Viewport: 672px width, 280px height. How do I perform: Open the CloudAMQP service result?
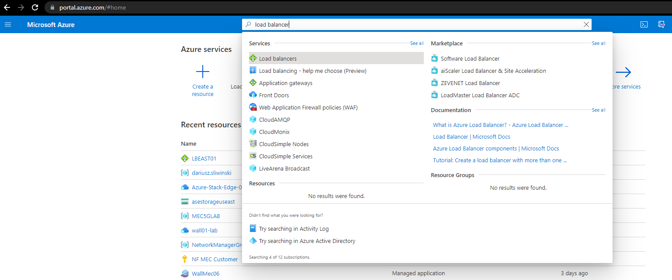[274, 120]
